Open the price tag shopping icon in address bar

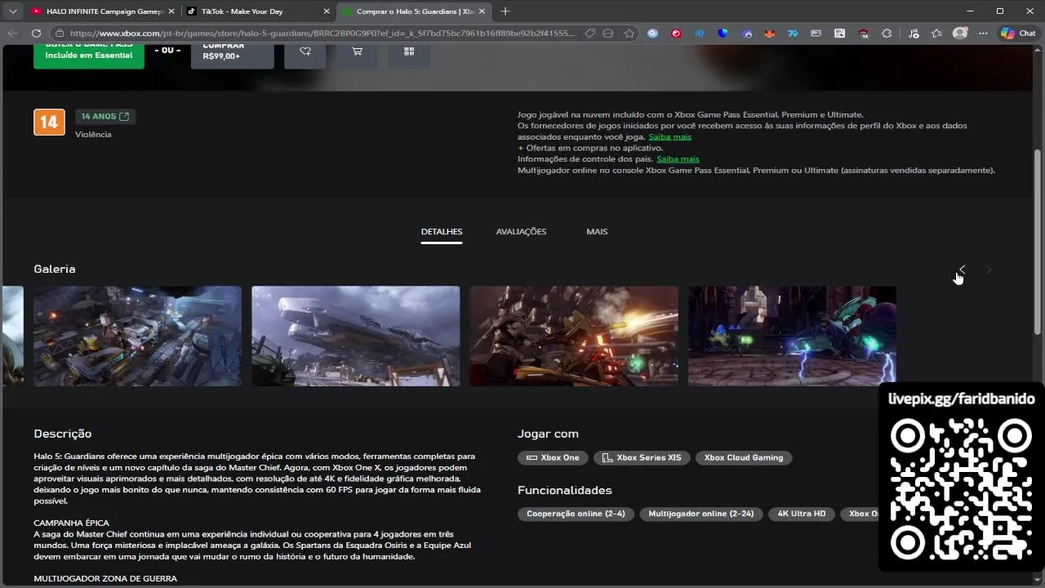pos(590,33)
